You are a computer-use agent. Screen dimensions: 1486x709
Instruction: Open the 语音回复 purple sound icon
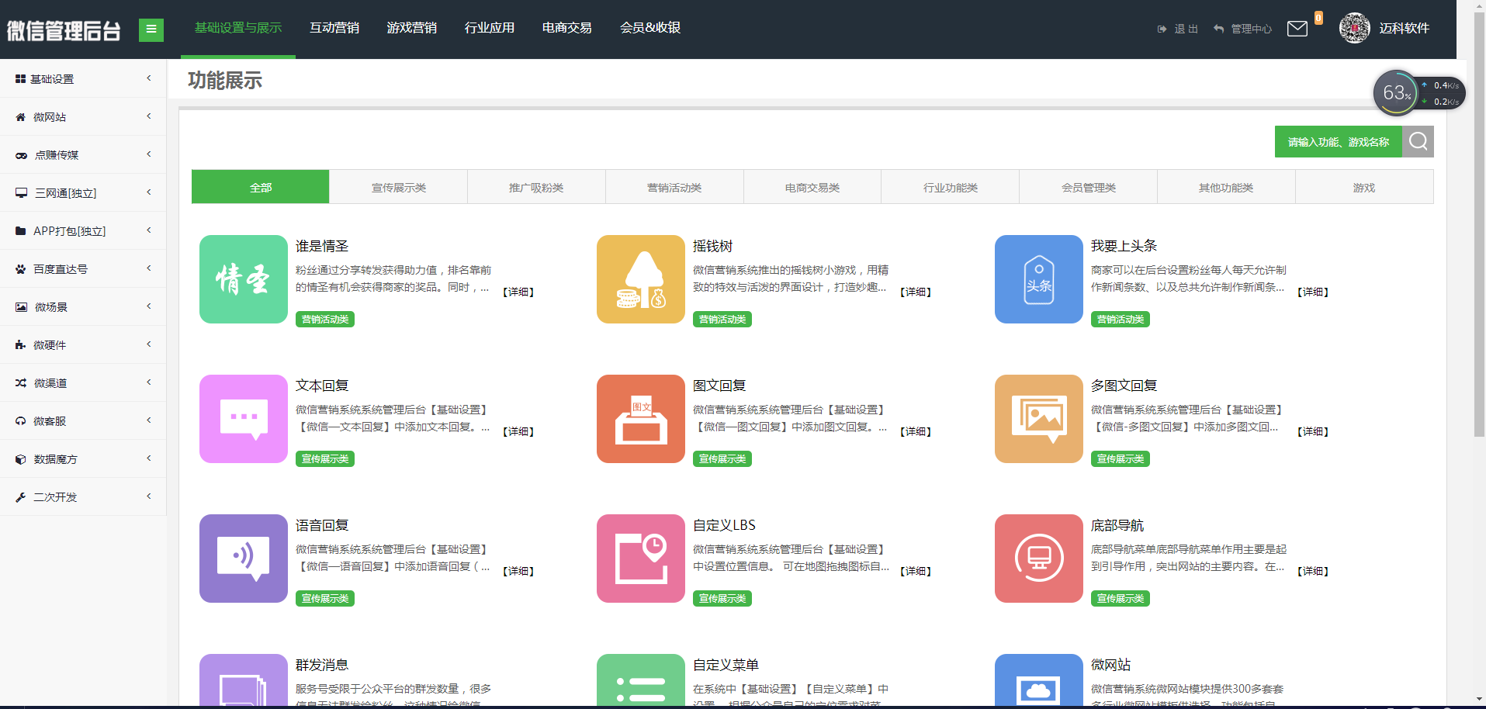(244, 559)
